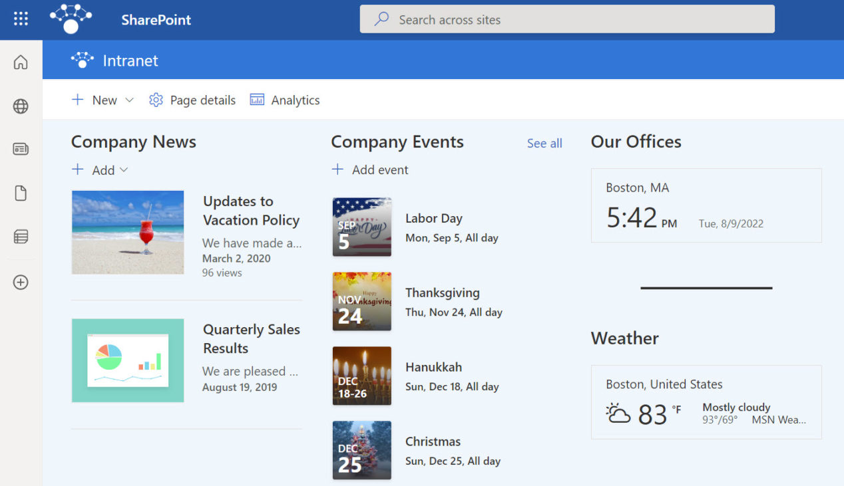This screenshot has width=844, height=486.
Task: Open the News feed icon in the sidebar
Action: point(21,149)
